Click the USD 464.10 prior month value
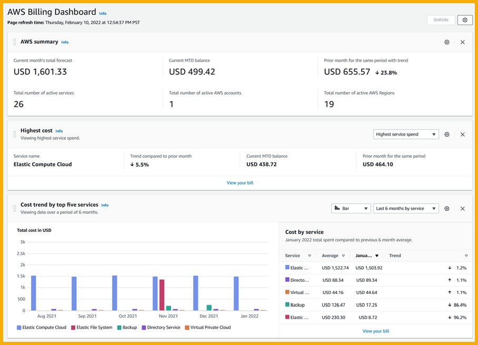 [x=377, y=165]
